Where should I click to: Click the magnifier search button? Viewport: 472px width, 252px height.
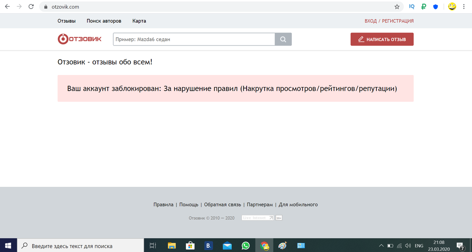283,39
